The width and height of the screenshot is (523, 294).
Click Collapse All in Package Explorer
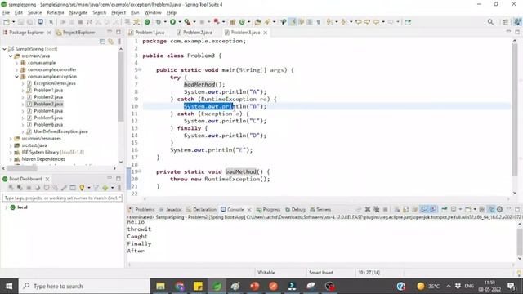[x=102, y=42]
